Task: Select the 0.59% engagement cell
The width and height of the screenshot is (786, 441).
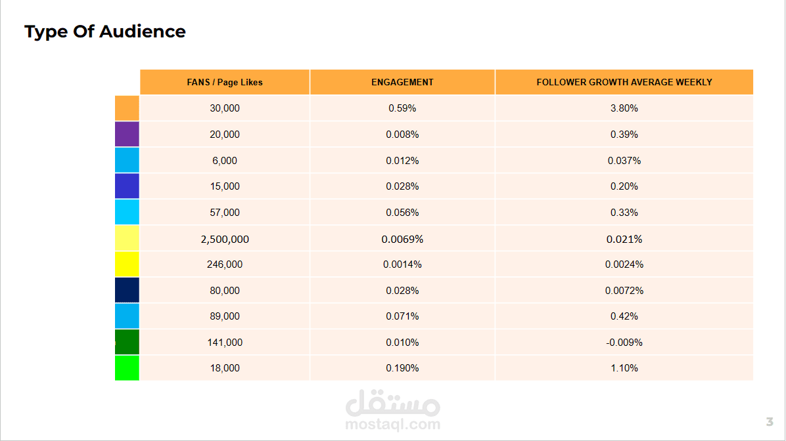Action: point(402,108)
